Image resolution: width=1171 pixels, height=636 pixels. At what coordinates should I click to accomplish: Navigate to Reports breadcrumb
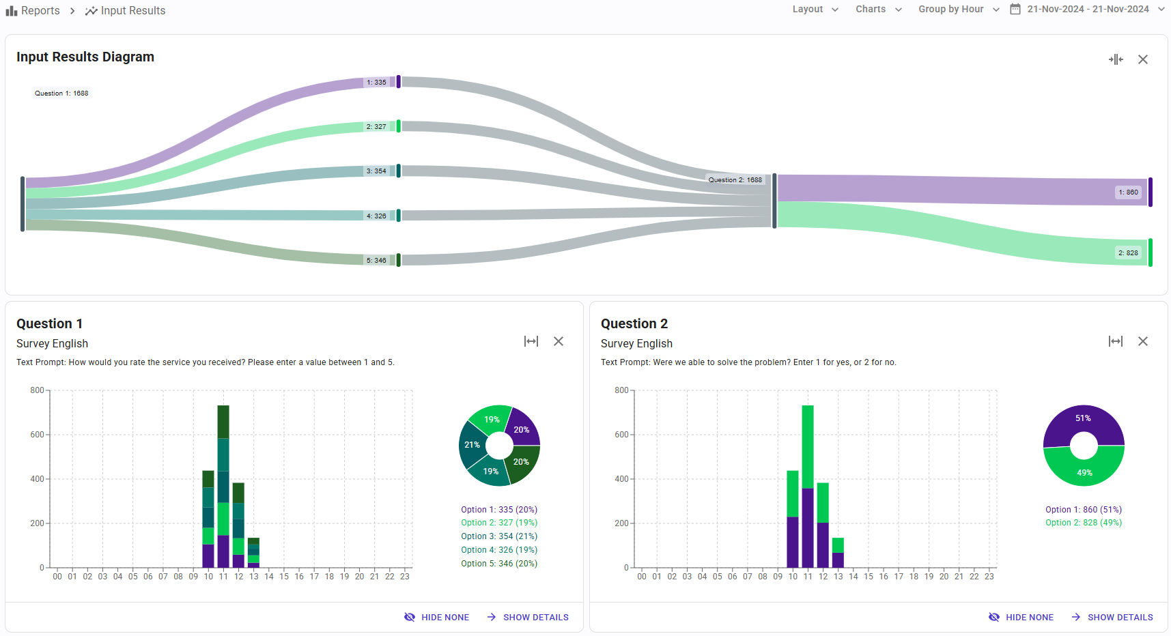[40, 11]
